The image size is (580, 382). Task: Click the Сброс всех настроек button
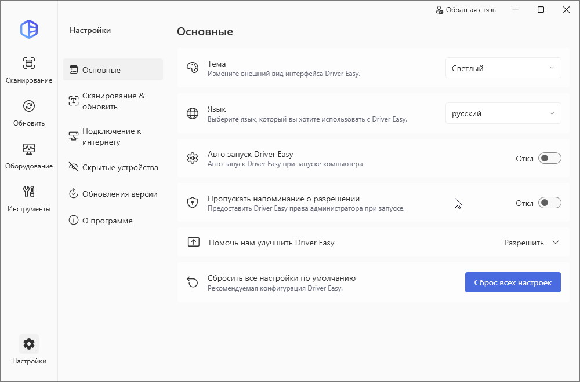tap(513, 282)
